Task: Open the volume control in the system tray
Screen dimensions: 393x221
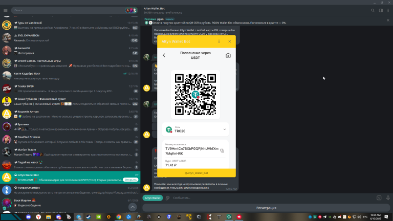Action: click(x=359, y=217)
